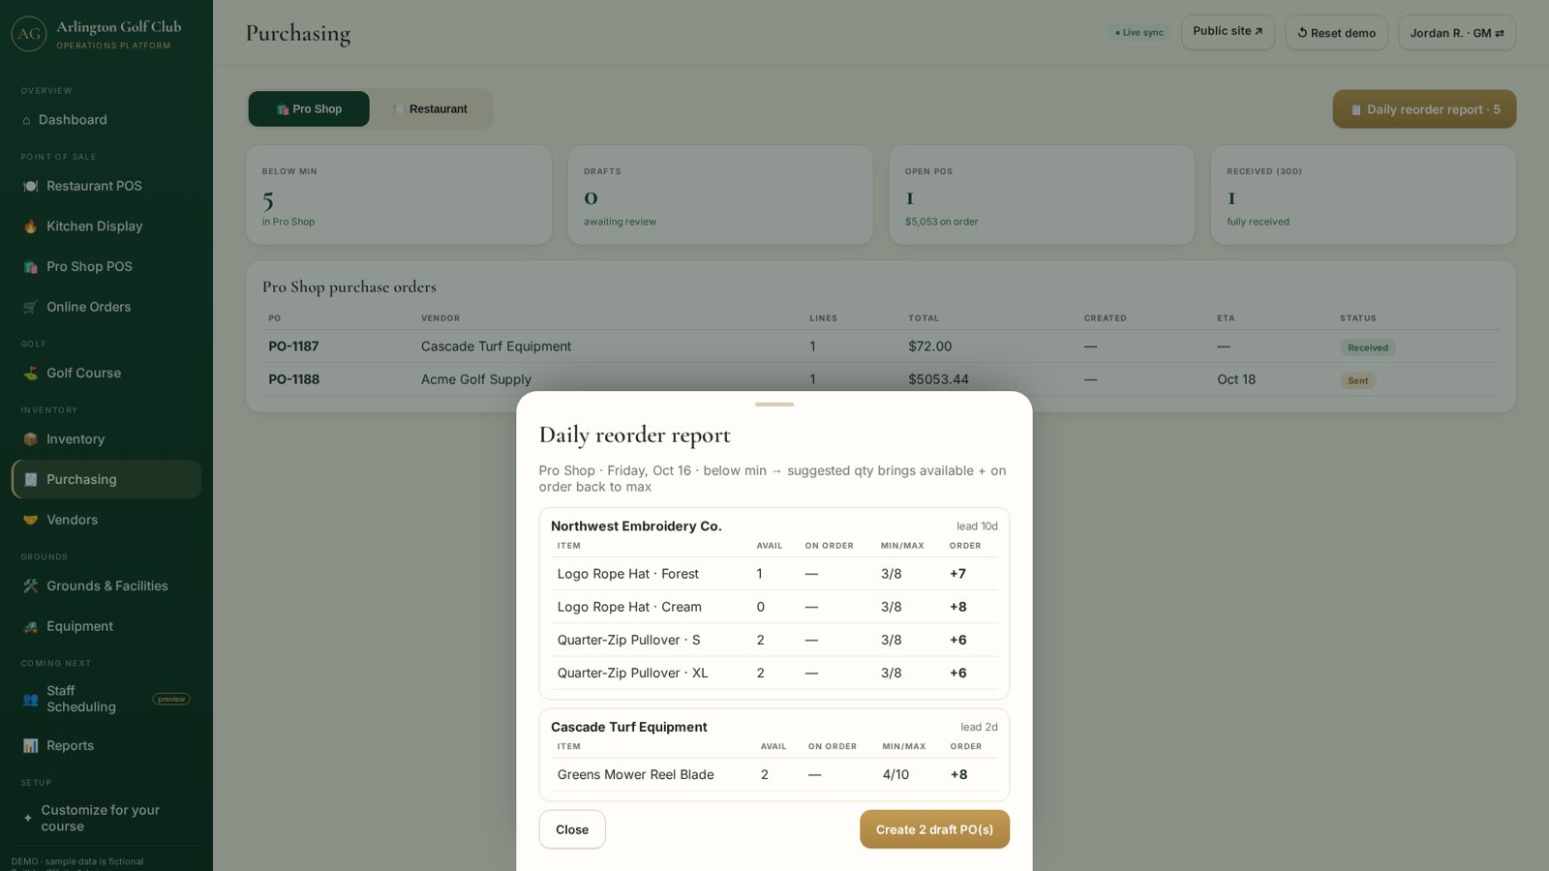The height and width of the screenshot is (871, 1549).
Task: Click the Online Orders cart icon
Action: point(30,307)
